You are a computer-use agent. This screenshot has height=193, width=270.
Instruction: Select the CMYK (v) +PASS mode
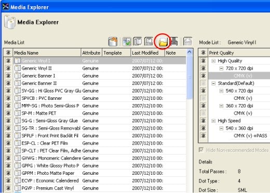pyautogui.click(x=250, y=136)
